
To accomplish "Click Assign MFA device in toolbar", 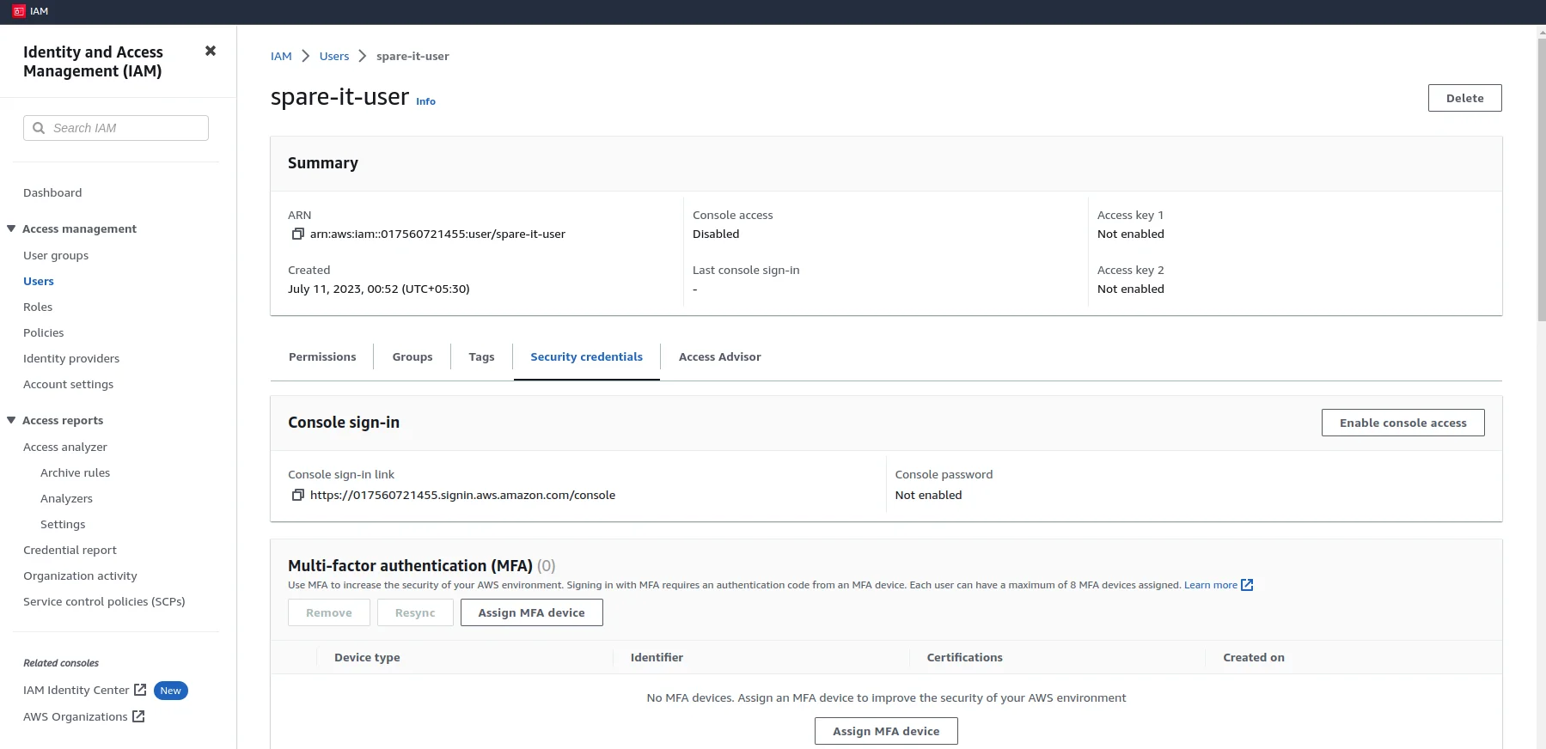I will click(531, 612).
